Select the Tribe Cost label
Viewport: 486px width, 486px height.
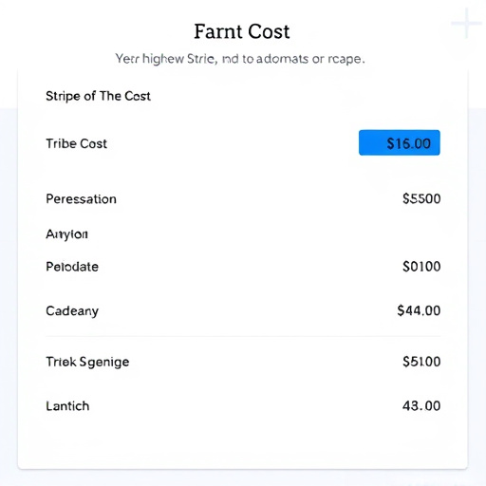point(76,143)
